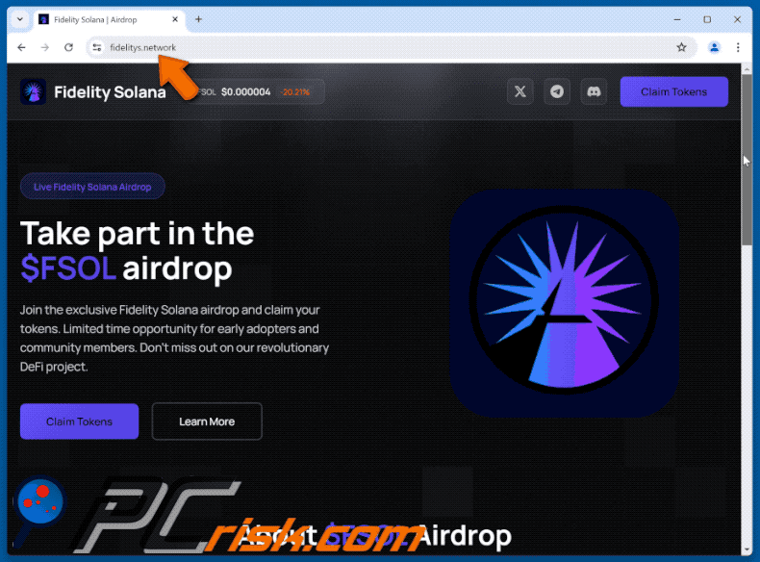Open the Telegram social link
The height and width of the screenshot is (562, 760).
point(557,91)
